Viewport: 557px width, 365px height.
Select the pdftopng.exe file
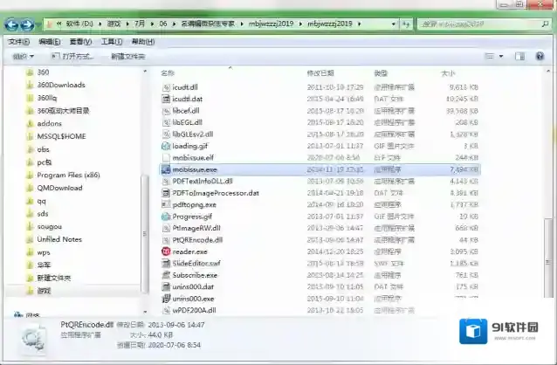pyautogui.click(x=194, y=204)
